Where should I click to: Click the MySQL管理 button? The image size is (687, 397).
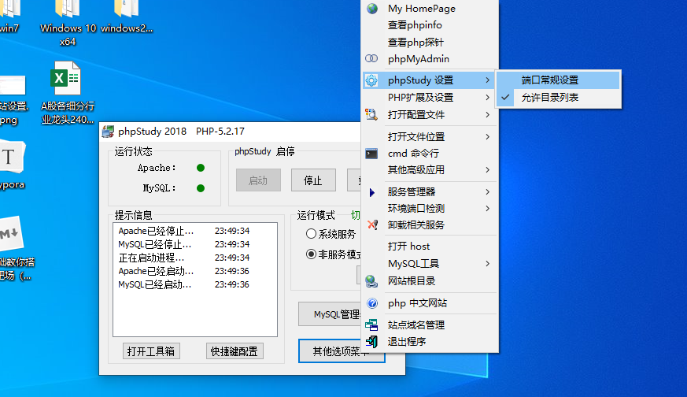pyautogui.click(x=330, y=314)
